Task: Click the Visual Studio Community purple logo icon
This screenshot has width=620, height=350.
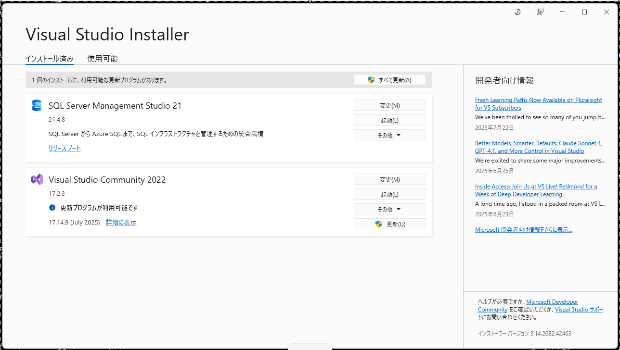Action: pyautogui.click(x=37, y=180)
